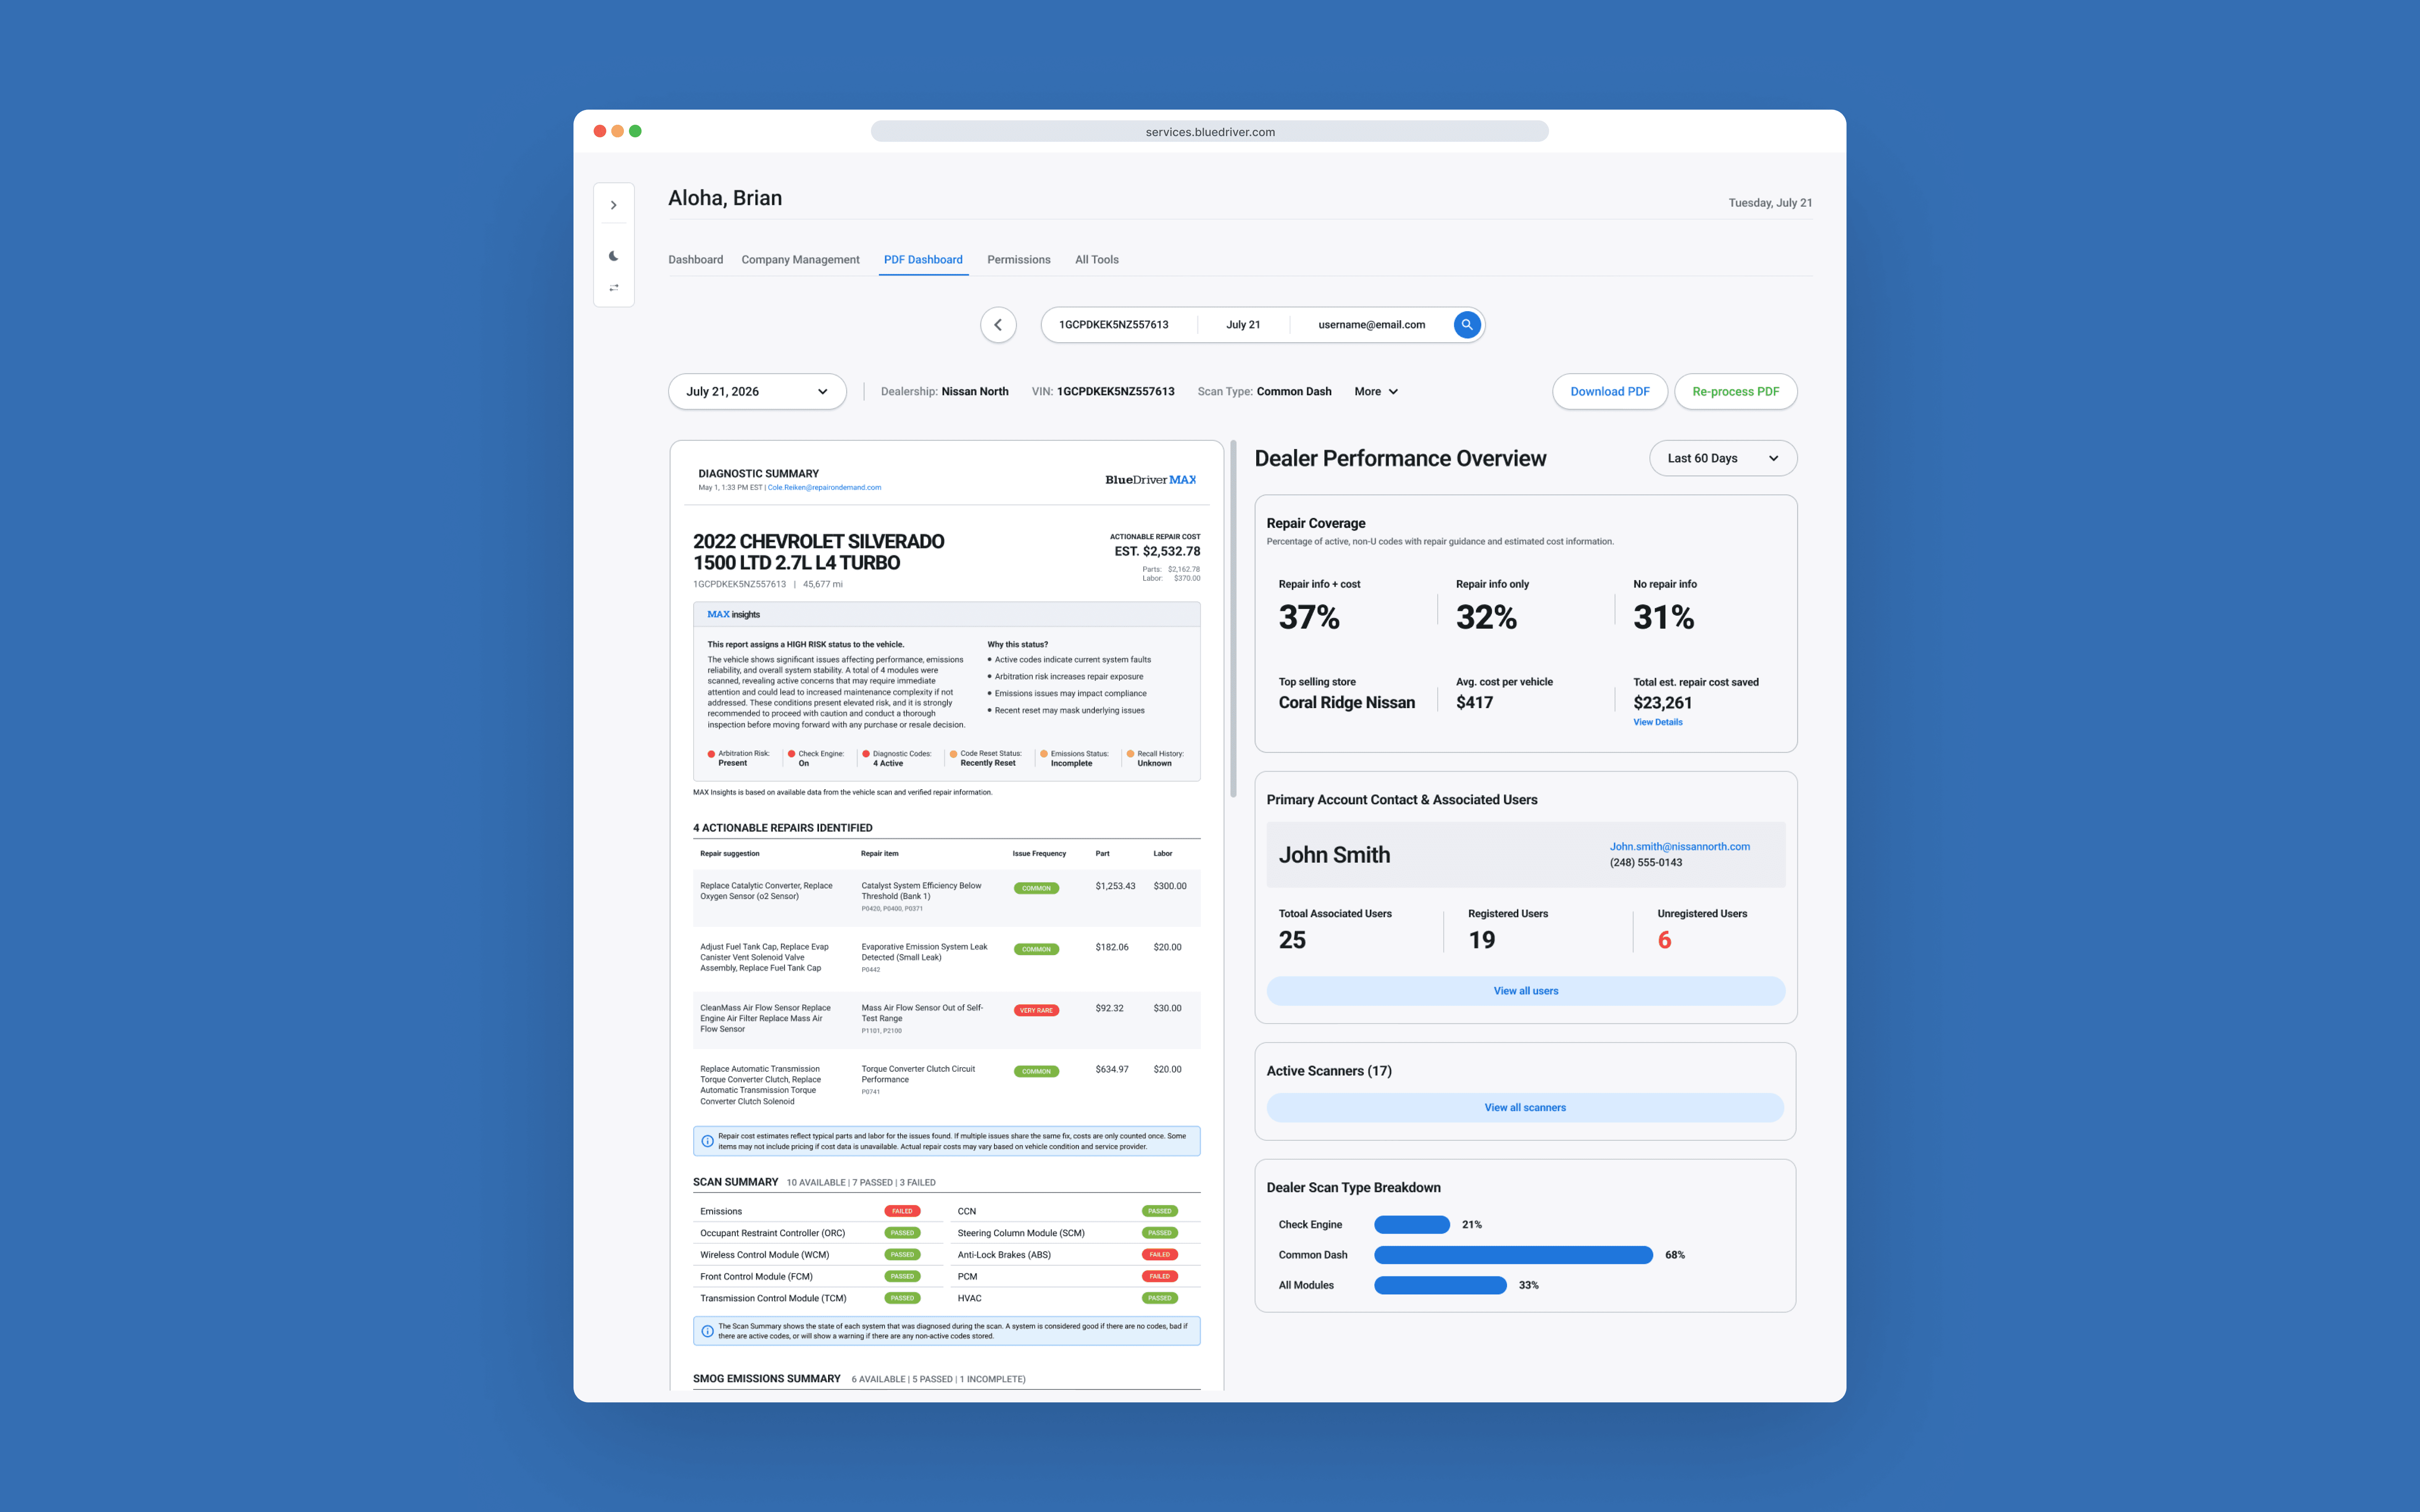Open the Last 60 Days range dropdown
2420x1512 pixels.
(x=1722, y=458)
